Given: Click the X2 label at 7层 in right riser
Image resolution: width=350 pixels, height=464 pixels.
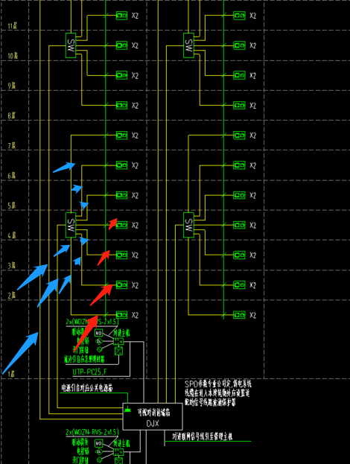Looking at the screenshot, I should tap(252, 136).
